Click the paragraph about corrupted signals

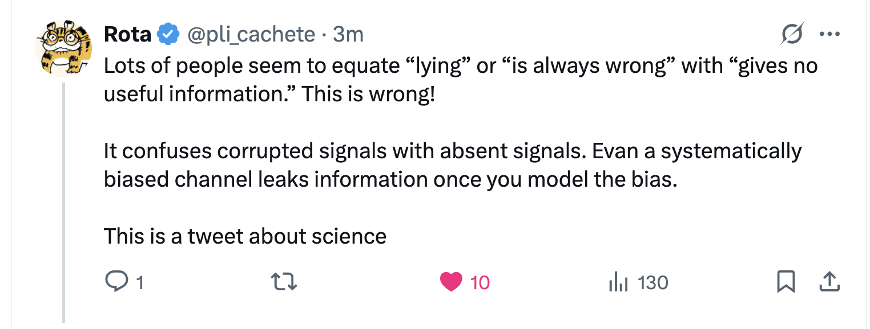pyautogui.click(x=452, y=165)
